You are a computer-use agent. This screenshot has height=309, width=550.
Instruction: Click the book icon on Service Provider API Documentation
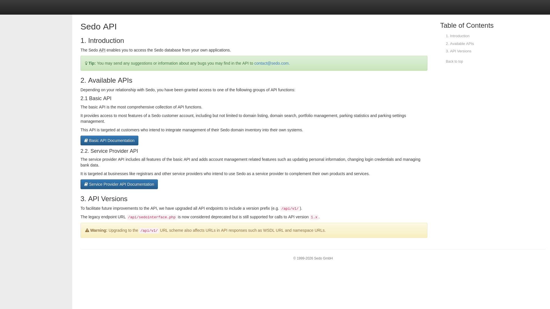click(86, 184)
